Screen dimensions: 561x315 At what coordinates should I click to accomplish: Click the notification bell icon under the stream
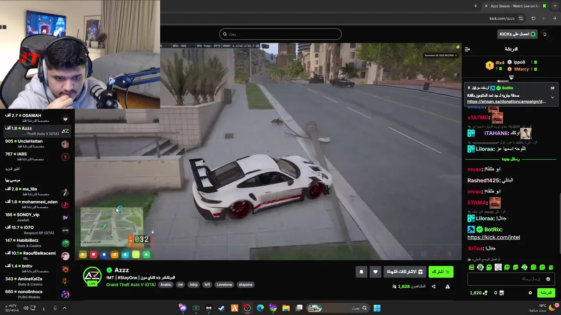point(362,272)
